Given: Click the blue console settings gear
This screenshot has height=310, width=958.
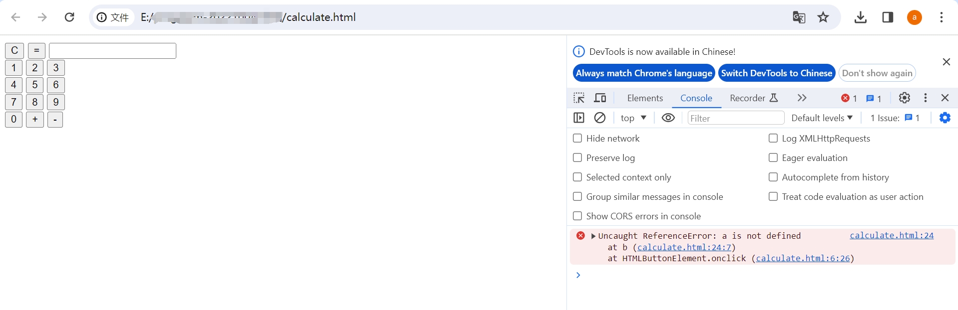Looking at the screenshot, I should click(945, 118).
